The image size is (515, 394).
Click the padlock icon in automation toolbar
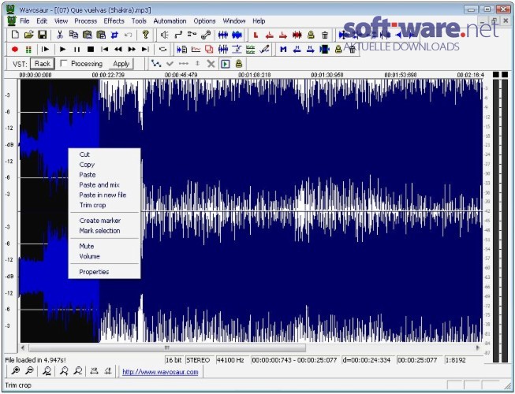click(x=239, y=64)
